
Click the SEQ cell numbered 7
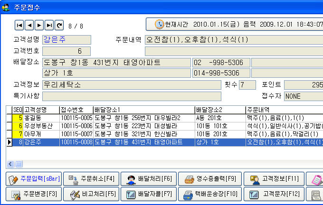18,134
